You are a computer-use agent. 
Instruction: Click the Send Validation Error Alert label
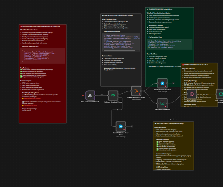tap(121, 134)
